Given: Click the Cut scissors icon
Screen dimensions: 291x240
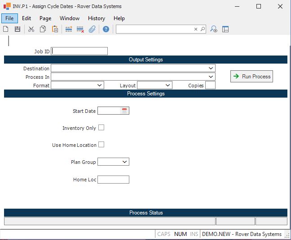Looking at the screenshot, I should coord(31,29).
